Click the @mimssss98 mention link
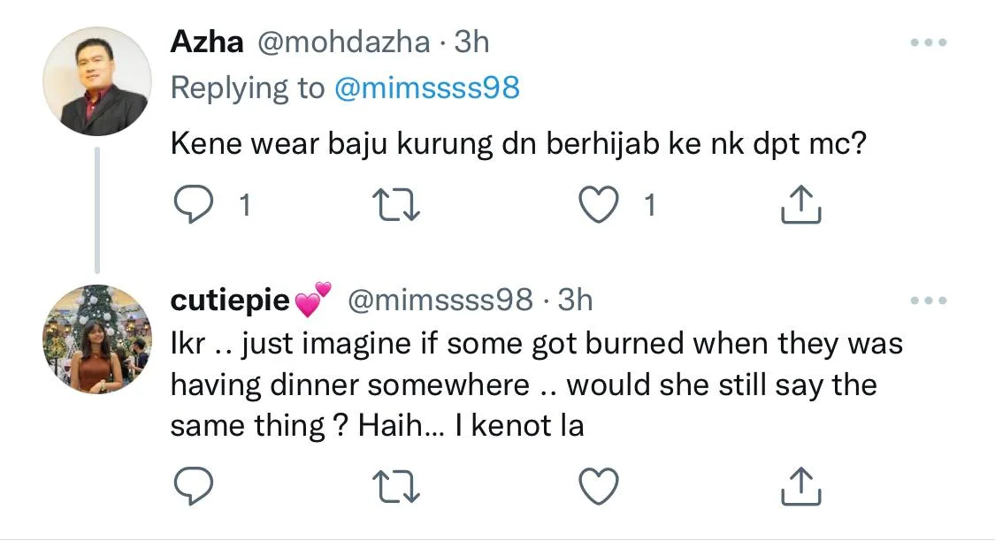This screenshot has height=548, width=995. (x=427, y=88)
